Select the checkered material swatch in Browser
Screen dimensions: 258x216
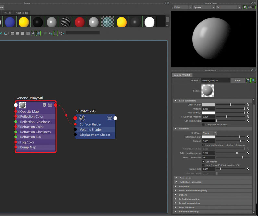[107, 22]
